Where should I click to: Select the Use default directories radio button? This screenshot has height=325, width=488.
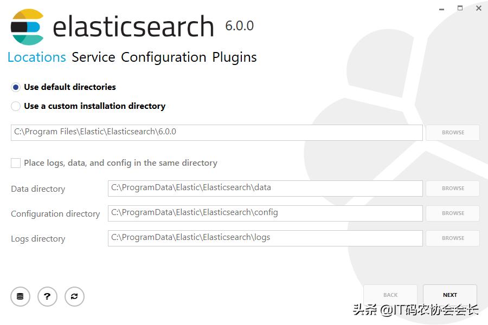pyautogui.click(x=16, y=87)
